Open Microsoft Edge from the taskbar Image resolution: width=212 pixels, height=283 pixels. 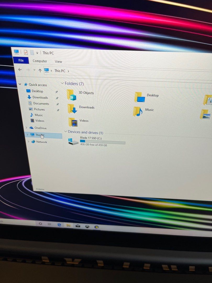click(x=59, y=225)
